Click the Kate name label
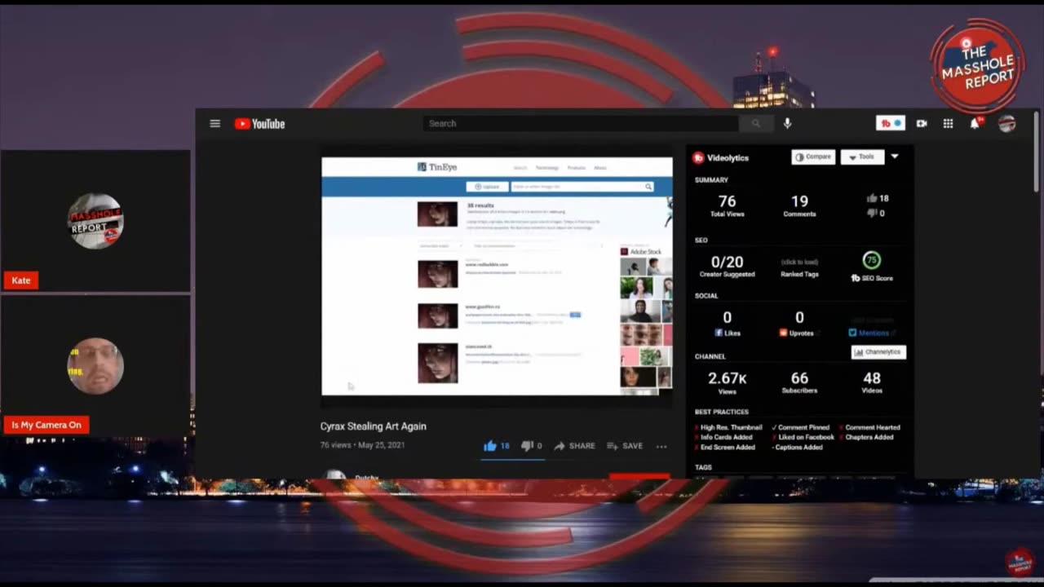The image size is (1044, 587). pos(21,280)
